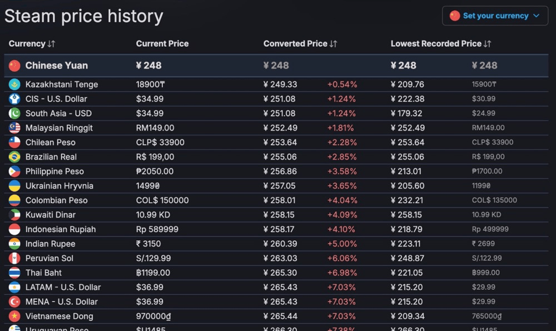
Task: Click the Ukrainian Hryvnia flag icon
Action: [x=14, y=186]
